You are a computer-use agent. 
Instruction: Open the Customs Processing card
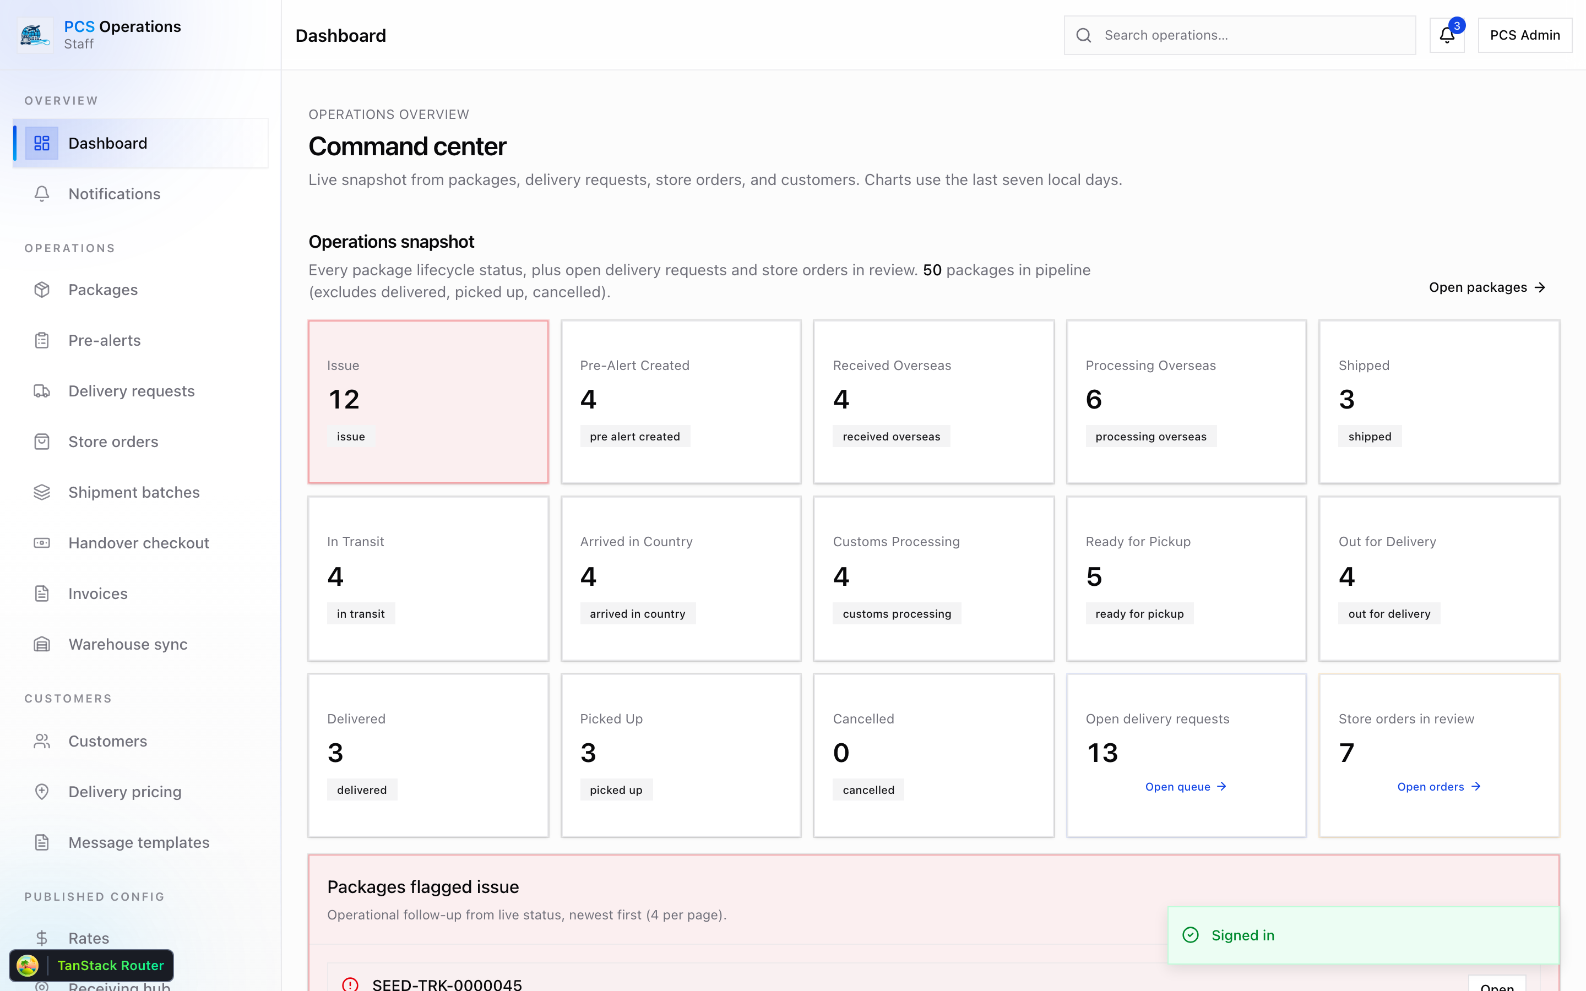coord(933,579)
